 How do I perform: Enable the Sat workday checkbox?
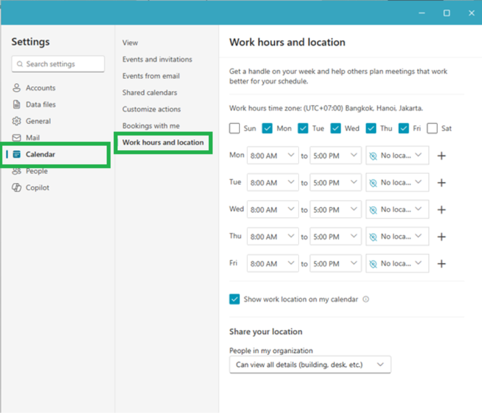[432, 128]
